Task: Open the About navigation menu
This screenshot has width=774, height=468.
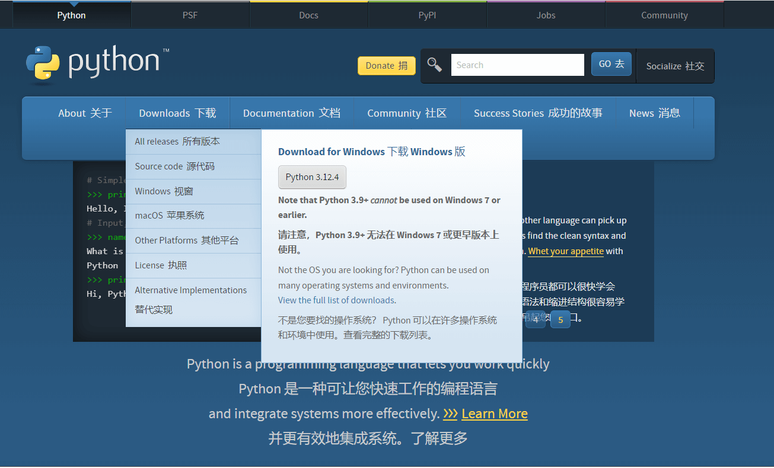Action: pyautogui.click(x=85, y=113)
